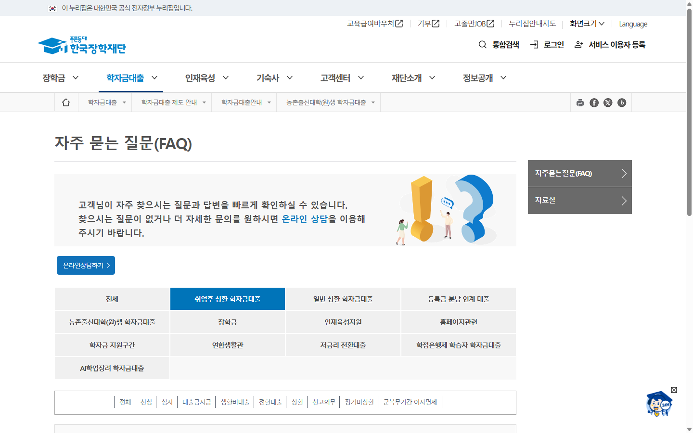Expand the 재단소개 main menu
The image size is (693, 433).
(413, 78)
